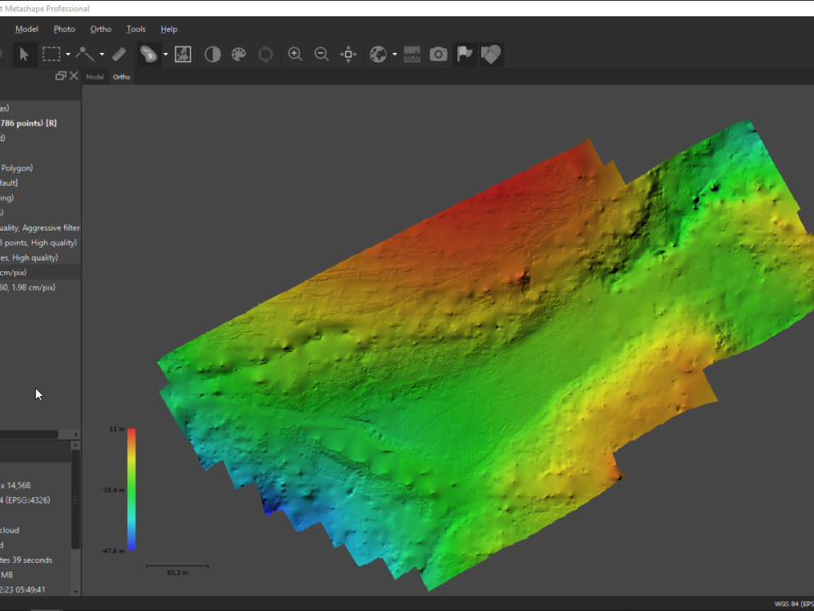The width and height of the screenshot is (814, 611).
Task: Open the dropdown beside the selection tool
Action: coord(68,54)
